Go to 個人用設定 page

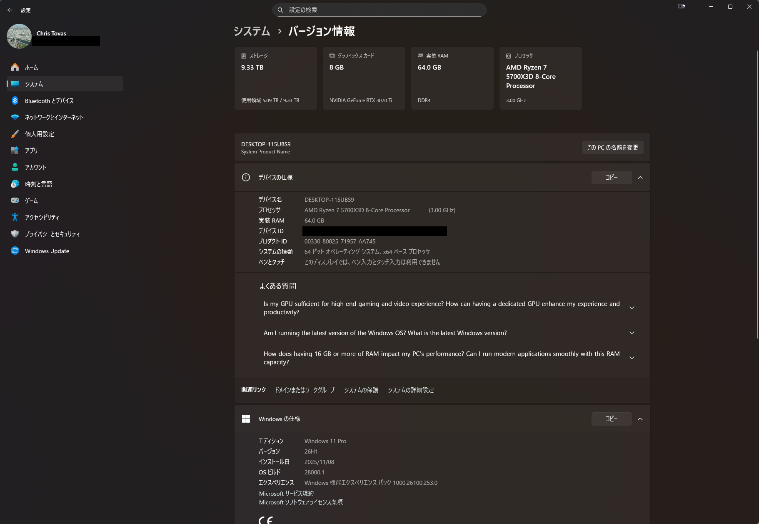(65, 134)
